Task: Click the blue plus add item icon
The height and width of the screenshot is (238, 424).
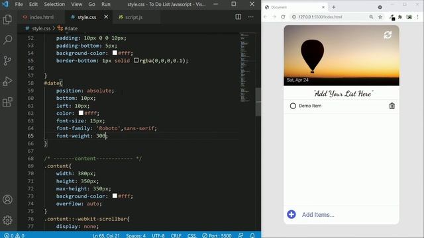Action: click(x=291, y=214)
